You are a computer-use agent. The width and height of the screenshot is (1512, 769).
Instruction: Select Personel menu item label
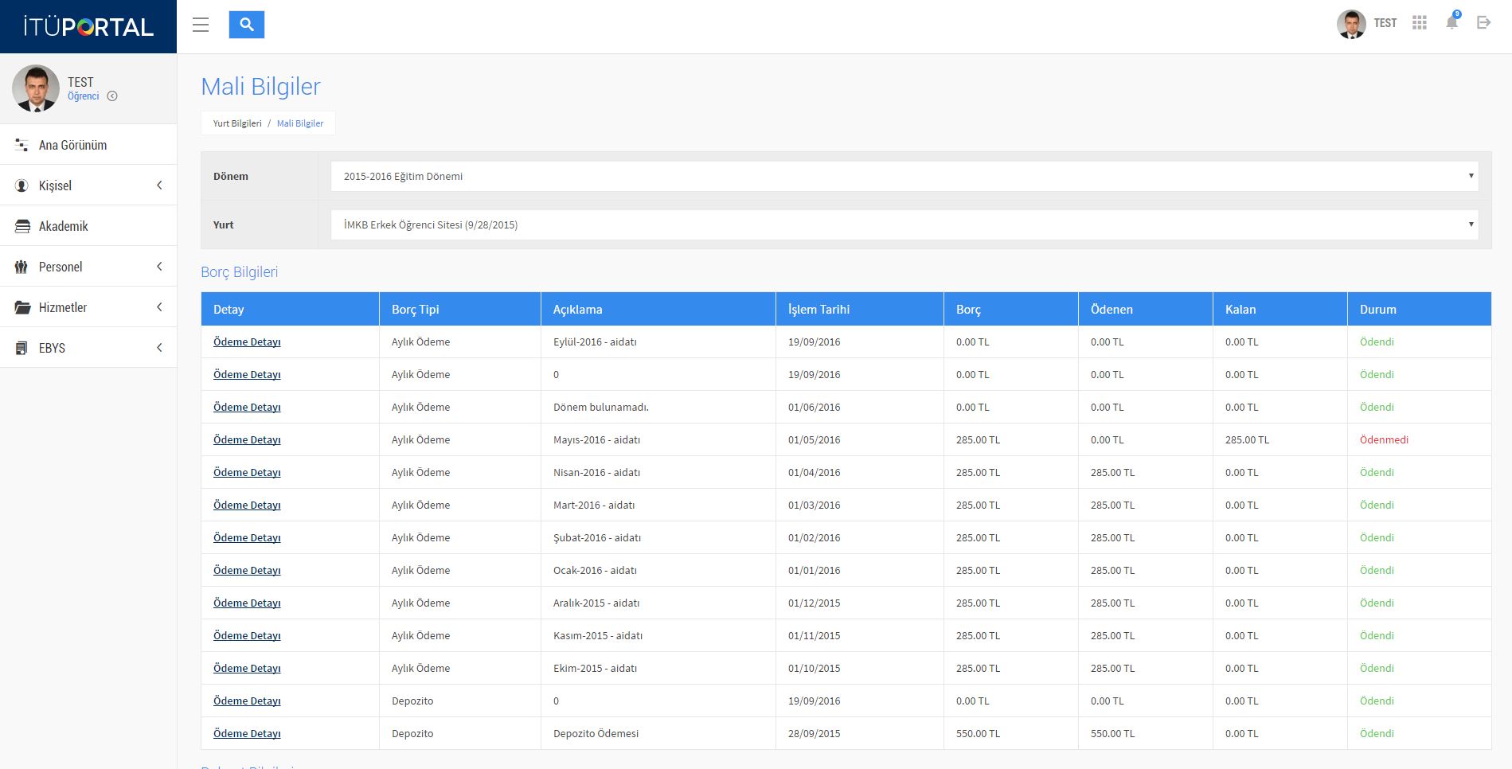pos(61,267)
